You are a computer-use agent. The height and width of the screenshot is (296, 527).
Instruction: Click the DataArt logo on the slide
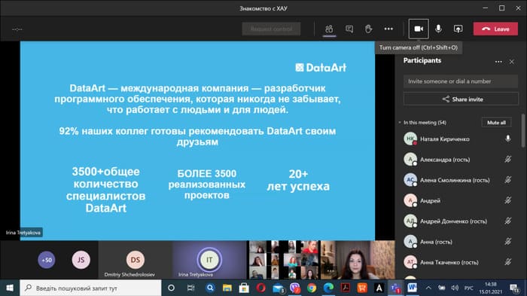(x=321, y=68)
